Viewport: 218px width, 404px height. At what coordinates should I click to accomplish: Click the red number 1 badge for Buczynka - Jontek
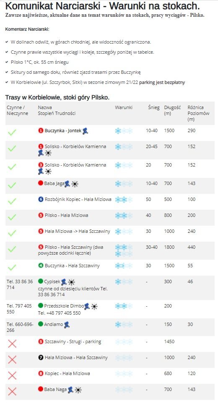click(x=41, y=130)
